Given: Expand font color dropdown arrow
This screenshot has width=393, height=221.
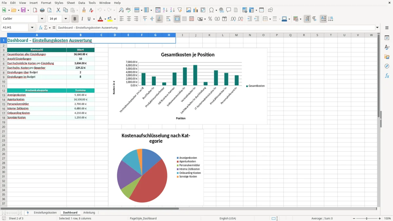Looking at the screenshot, I should coord(105,19).
